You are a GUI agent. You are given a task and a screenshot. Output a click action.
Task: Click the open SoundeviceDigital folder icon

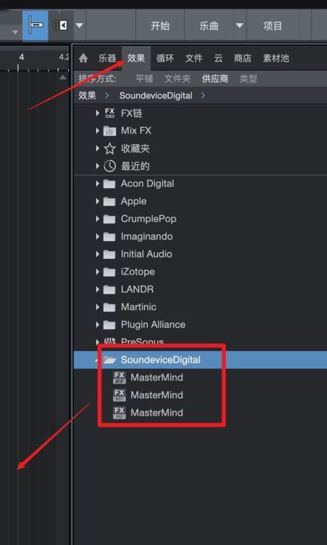click(110, 360)
